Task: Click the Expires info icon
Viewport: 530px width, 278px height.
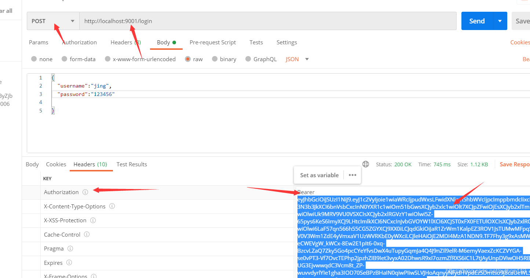Action: (69, 263)
